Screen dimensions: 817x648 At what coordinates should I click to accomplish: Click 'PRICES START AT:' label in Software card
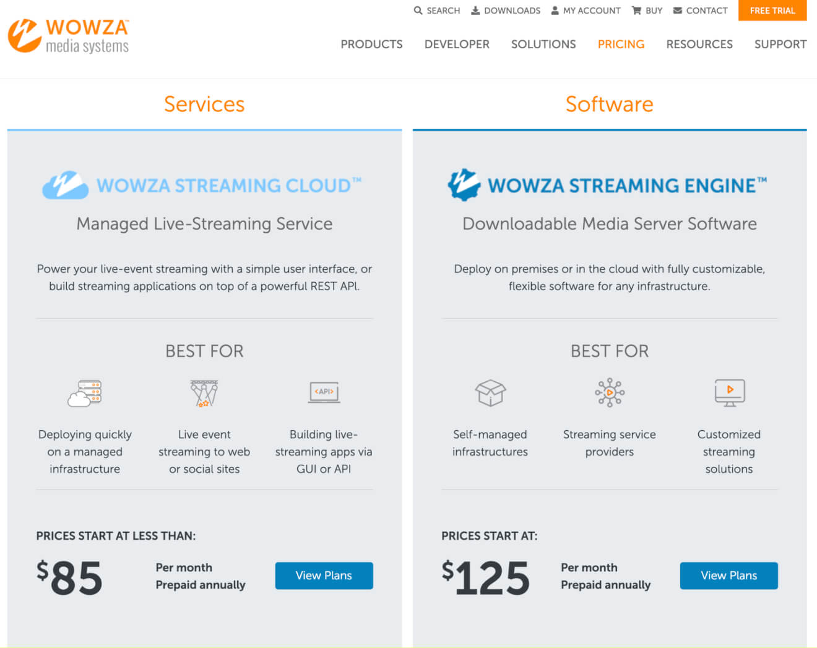(x=490, y=536)
